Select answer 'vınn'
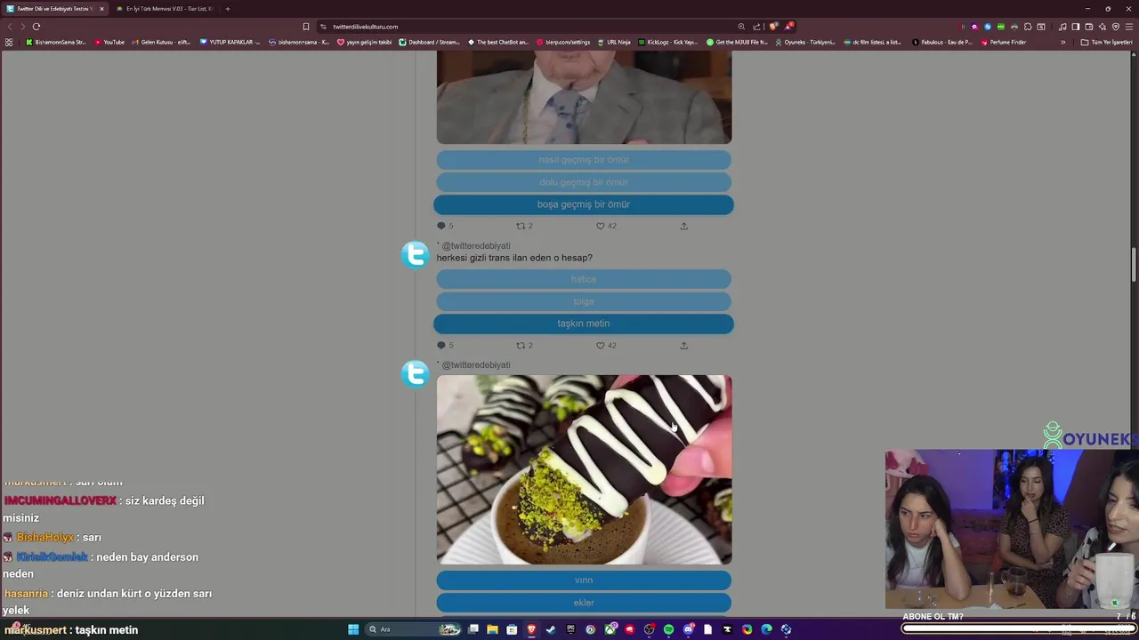The height and width of the screenshot is (640, 1139). 584,580
